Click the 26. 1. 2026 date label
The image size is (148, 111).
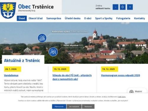coord(12,69)
